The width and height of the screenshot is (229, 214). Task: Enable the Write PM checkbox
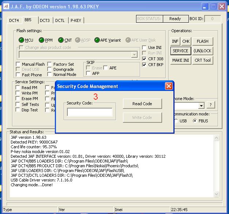point(18,93)
